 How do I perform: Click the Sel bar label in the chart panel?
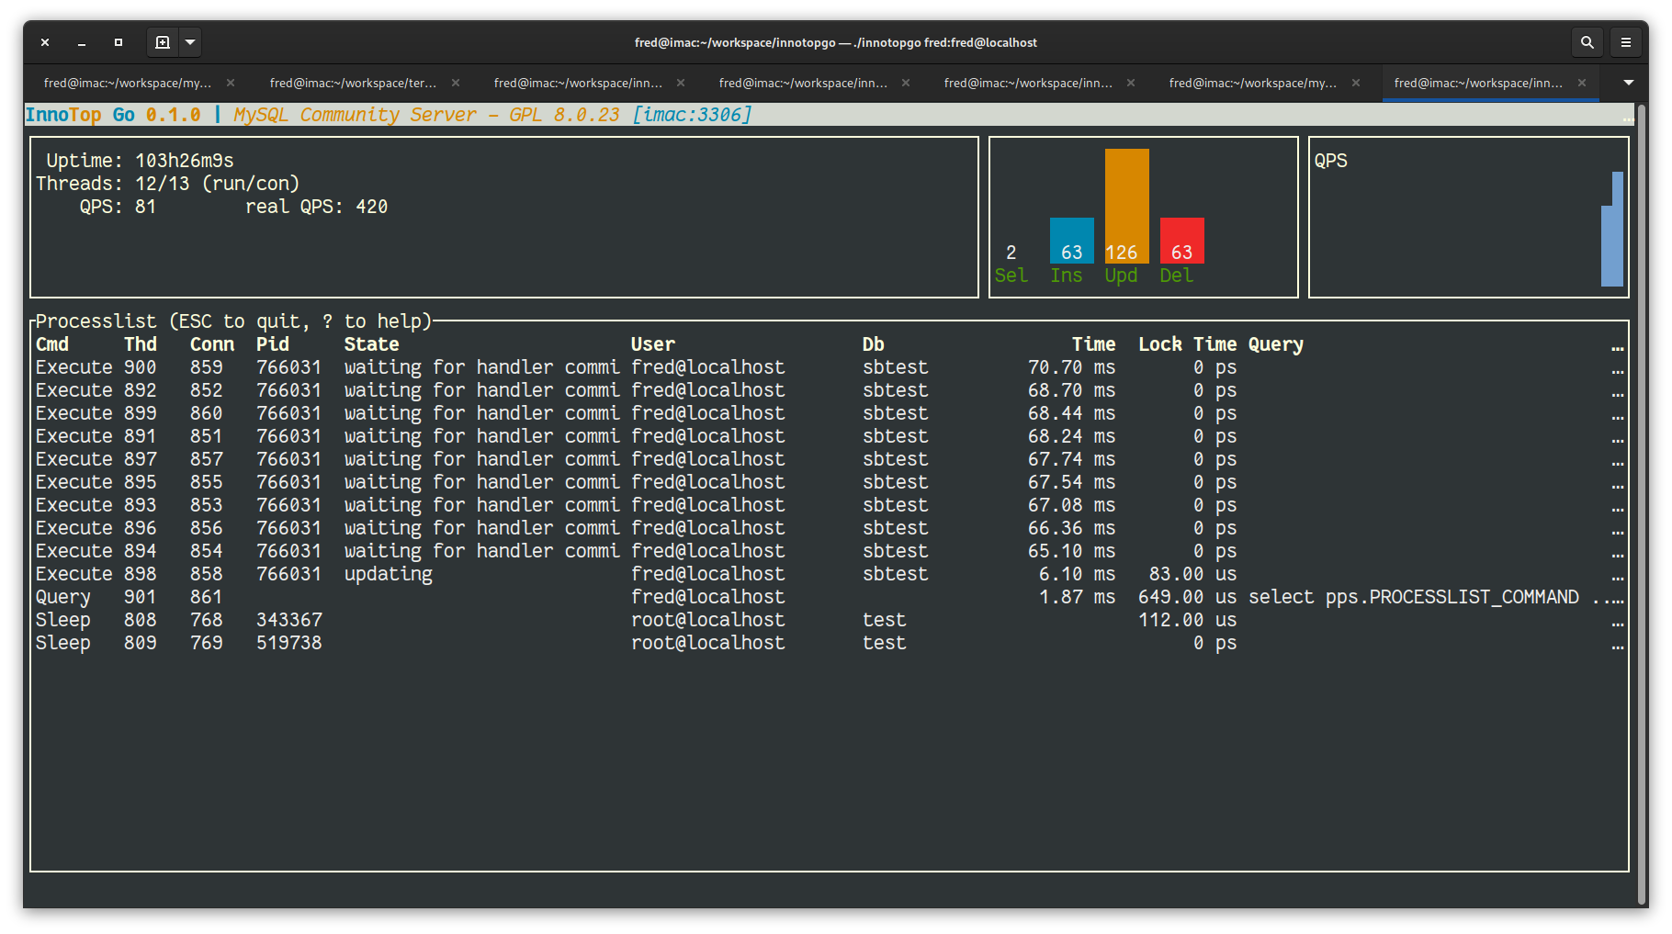pyautogui.click(x=1011, y=275)
